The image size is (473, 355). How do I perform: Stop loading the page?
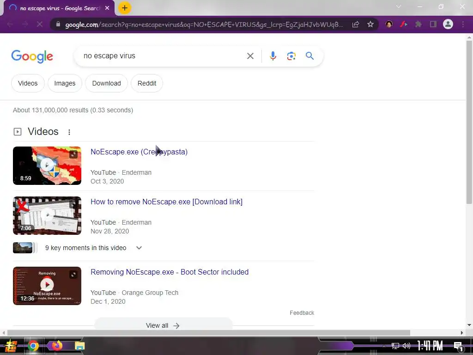coord(40,24)
